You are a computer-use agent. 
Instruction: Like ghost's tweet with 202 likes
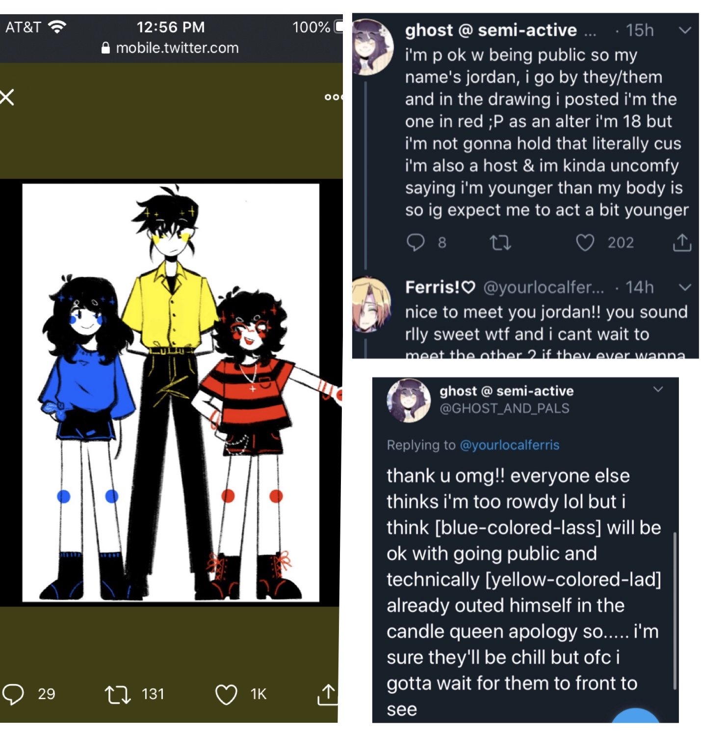(584, 242)
